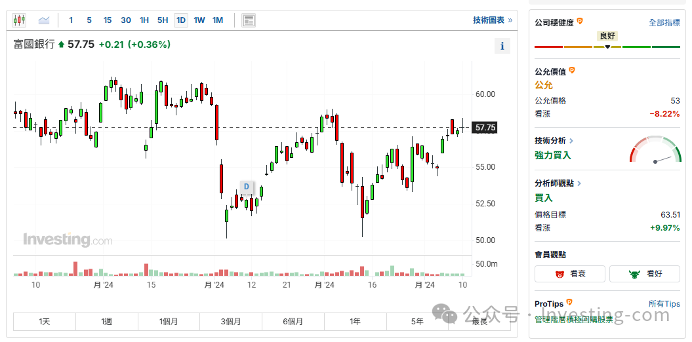Select the candlestick chart type icon
Screen dimensions: 692x342
coord(20,20)
